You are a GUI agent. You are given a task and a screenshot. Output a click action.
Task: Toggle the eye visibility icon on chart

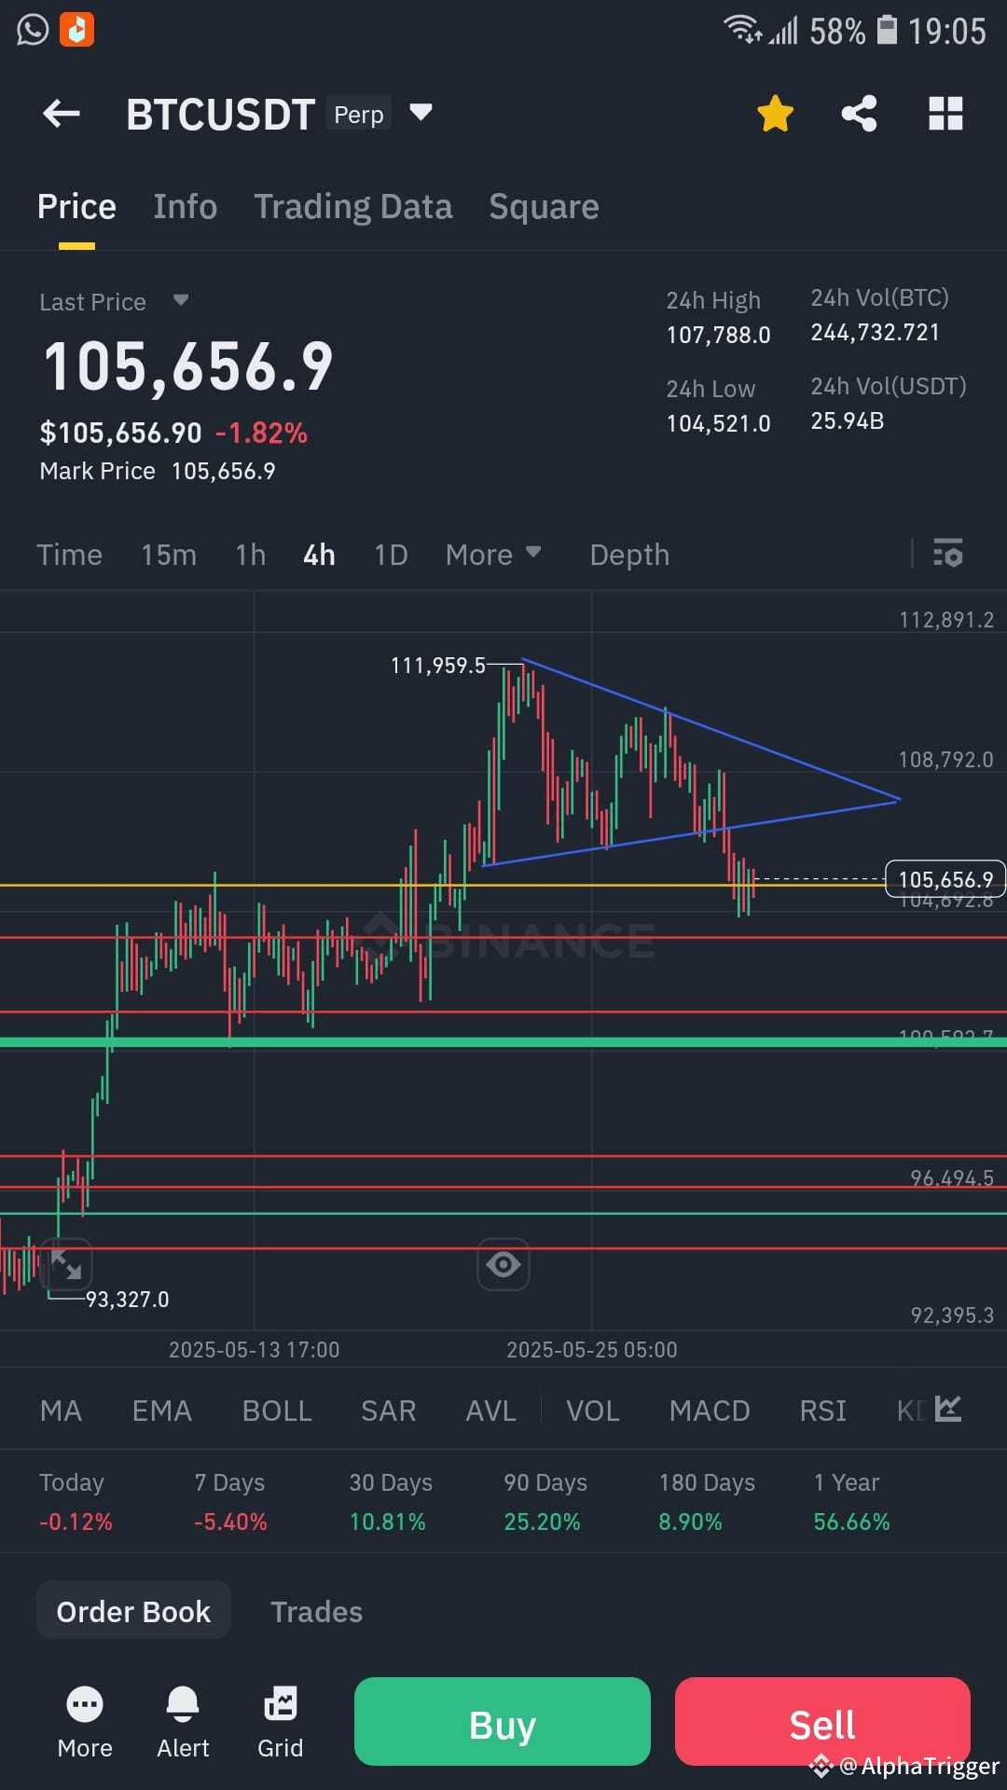coord(504,1264)
